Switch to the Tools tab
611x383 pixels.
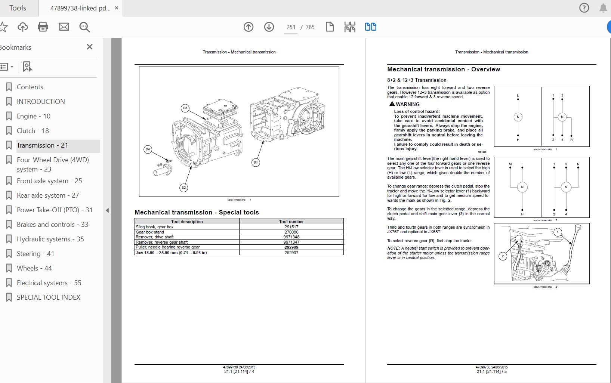click(x=18, y=7)
